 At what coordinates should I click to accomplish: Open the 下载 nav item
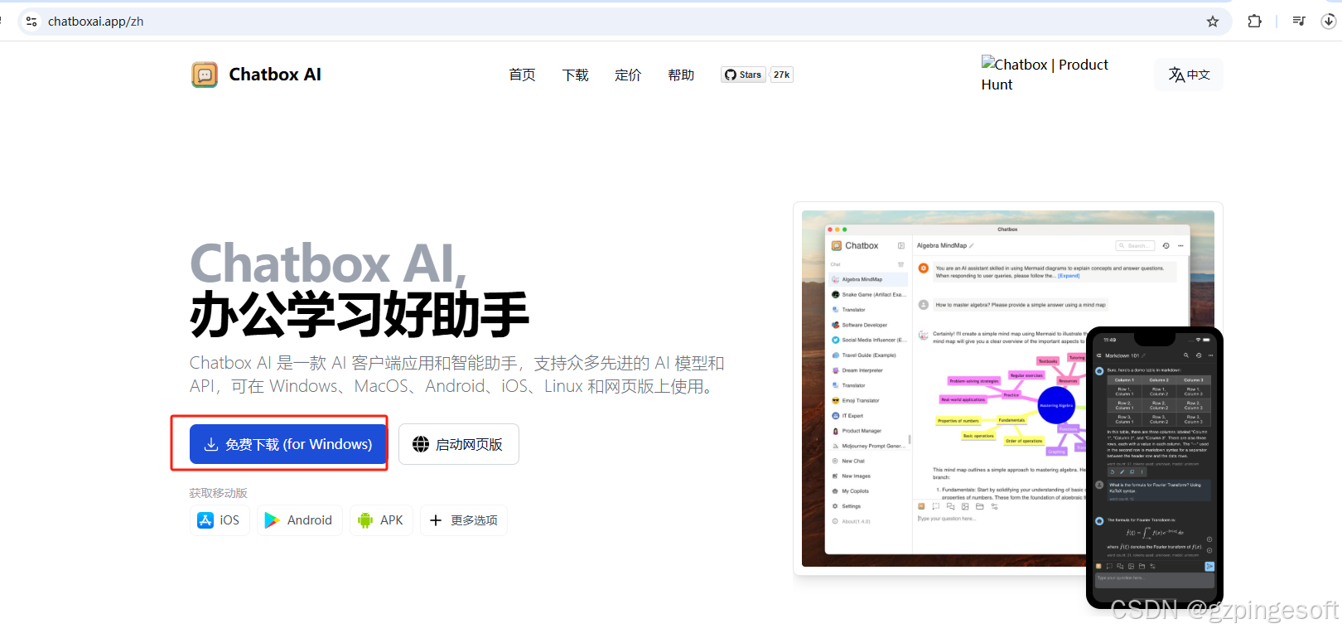[575, 75]
